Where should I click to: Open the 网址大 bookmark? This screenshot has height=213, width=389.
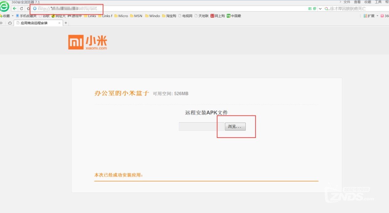pos(58,16)
